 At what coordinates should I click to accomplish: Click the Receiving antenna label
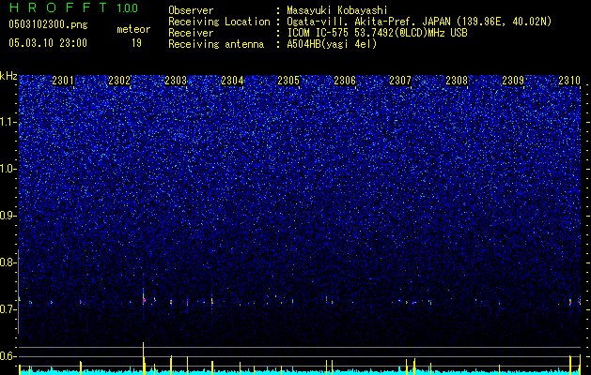point(216,44)
